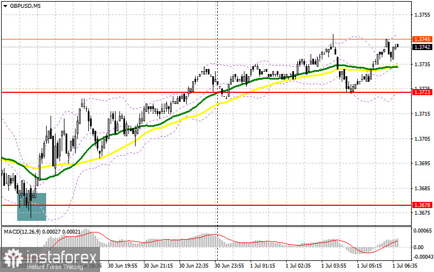The image size is (434, 272).
Task: Select the 1.3695 price axis value
Action: pos(423,164)
